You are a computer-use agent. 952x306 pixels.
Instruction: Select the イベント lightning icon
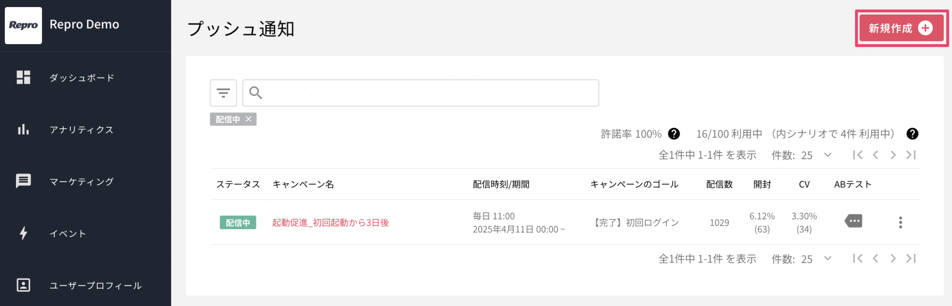click(x=23, y=233)
